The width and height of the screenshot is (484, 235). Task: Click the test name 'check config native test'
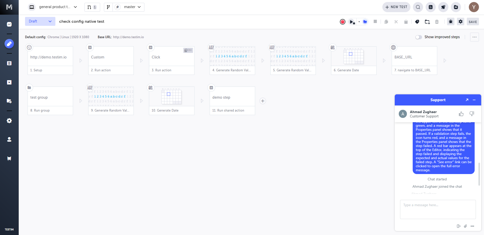(x=82, y=22)
